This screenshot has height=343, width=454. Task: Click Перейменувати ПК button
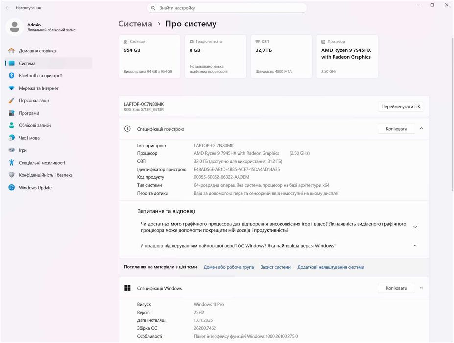[x=401, y=107]
